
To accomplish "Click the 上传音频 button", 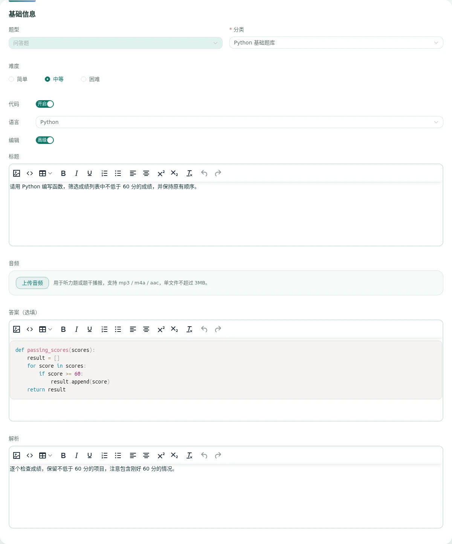I will point(32,283).
